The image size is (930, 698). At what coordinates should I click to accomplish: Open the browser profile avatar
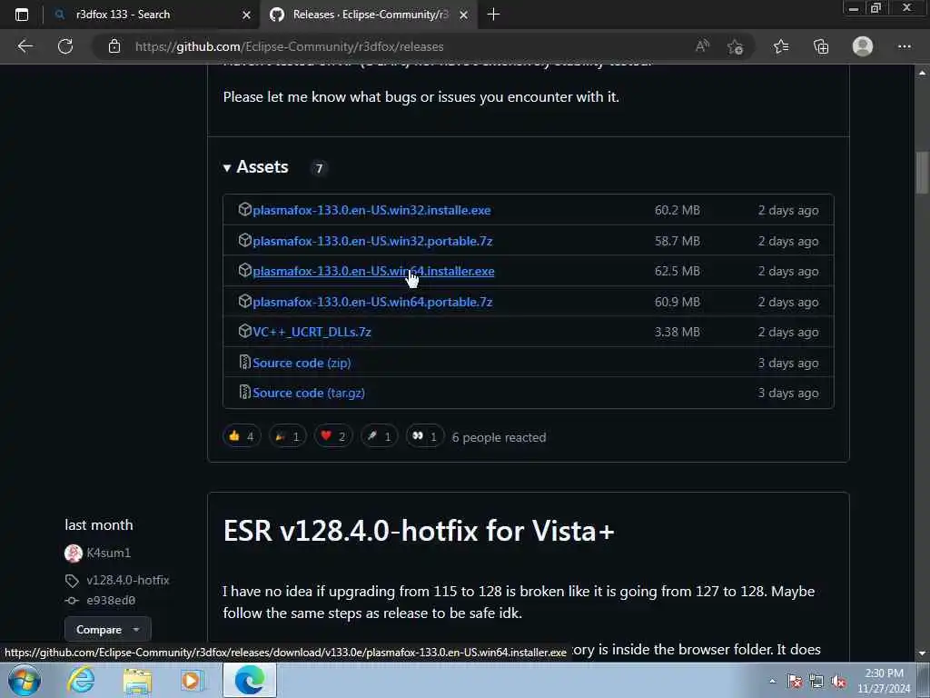click(x=863, y=46)
